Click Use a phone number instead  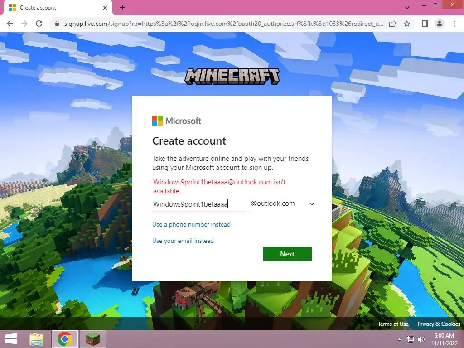coord(191,225)
